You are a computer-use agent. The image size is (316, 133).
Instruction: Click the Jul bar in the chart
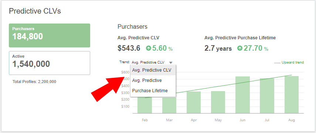tap(267, 96)
